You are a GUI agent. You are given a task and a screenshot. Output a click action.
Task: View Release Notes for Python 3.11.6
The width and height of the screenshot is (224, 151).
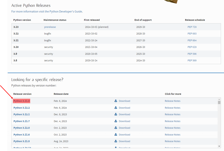(173, 135)
